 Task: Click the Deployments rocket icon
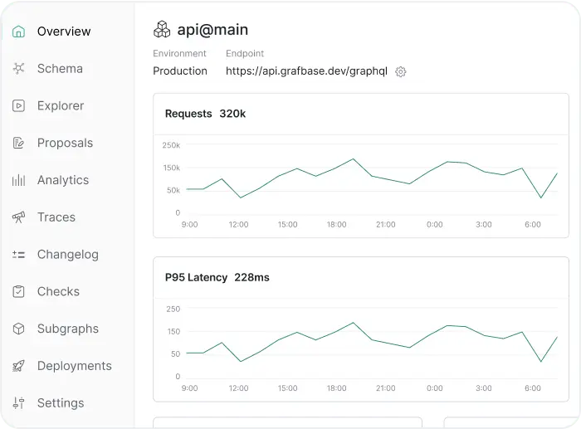coord(18,366)
